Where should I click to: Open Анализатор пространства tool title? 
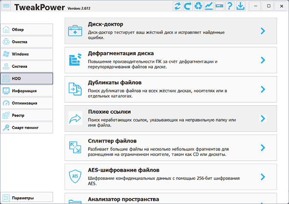123,199
